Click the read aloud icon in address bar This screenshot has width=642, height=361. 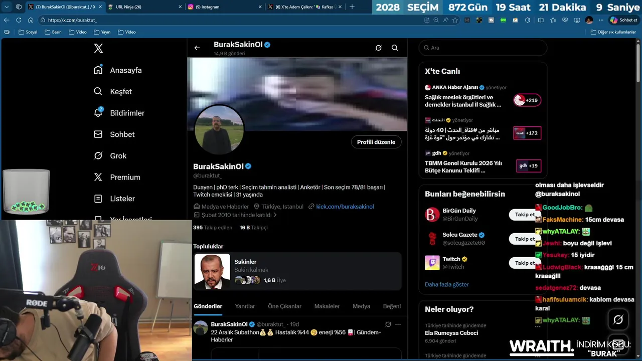click(x=446, y=20)
